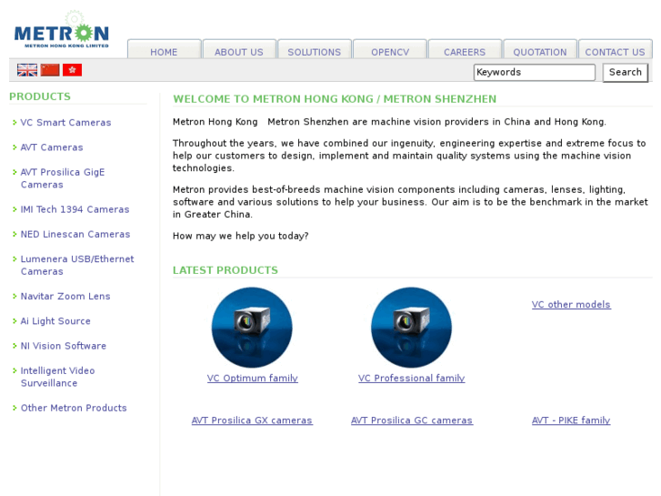Open AVT Cameras in the product list
Image resolution: width=661 pixels, height=496 pixels.
tap(52, 147)
